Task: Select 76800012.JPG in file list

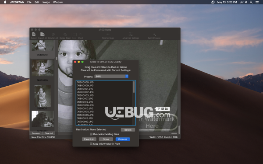Action: [85, 102]
